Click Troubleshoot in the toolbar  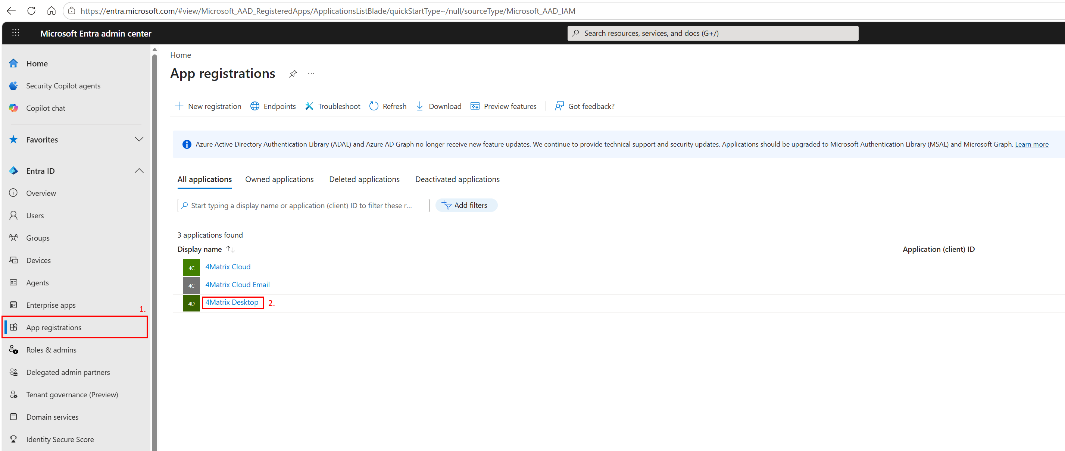tap(333, 106)
